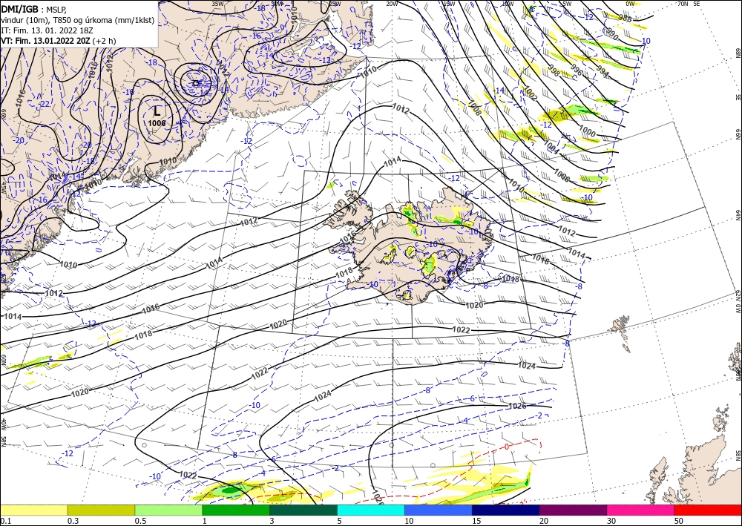
Task: Click the '1006' value beneath the L marker
Action: point(157,123)
